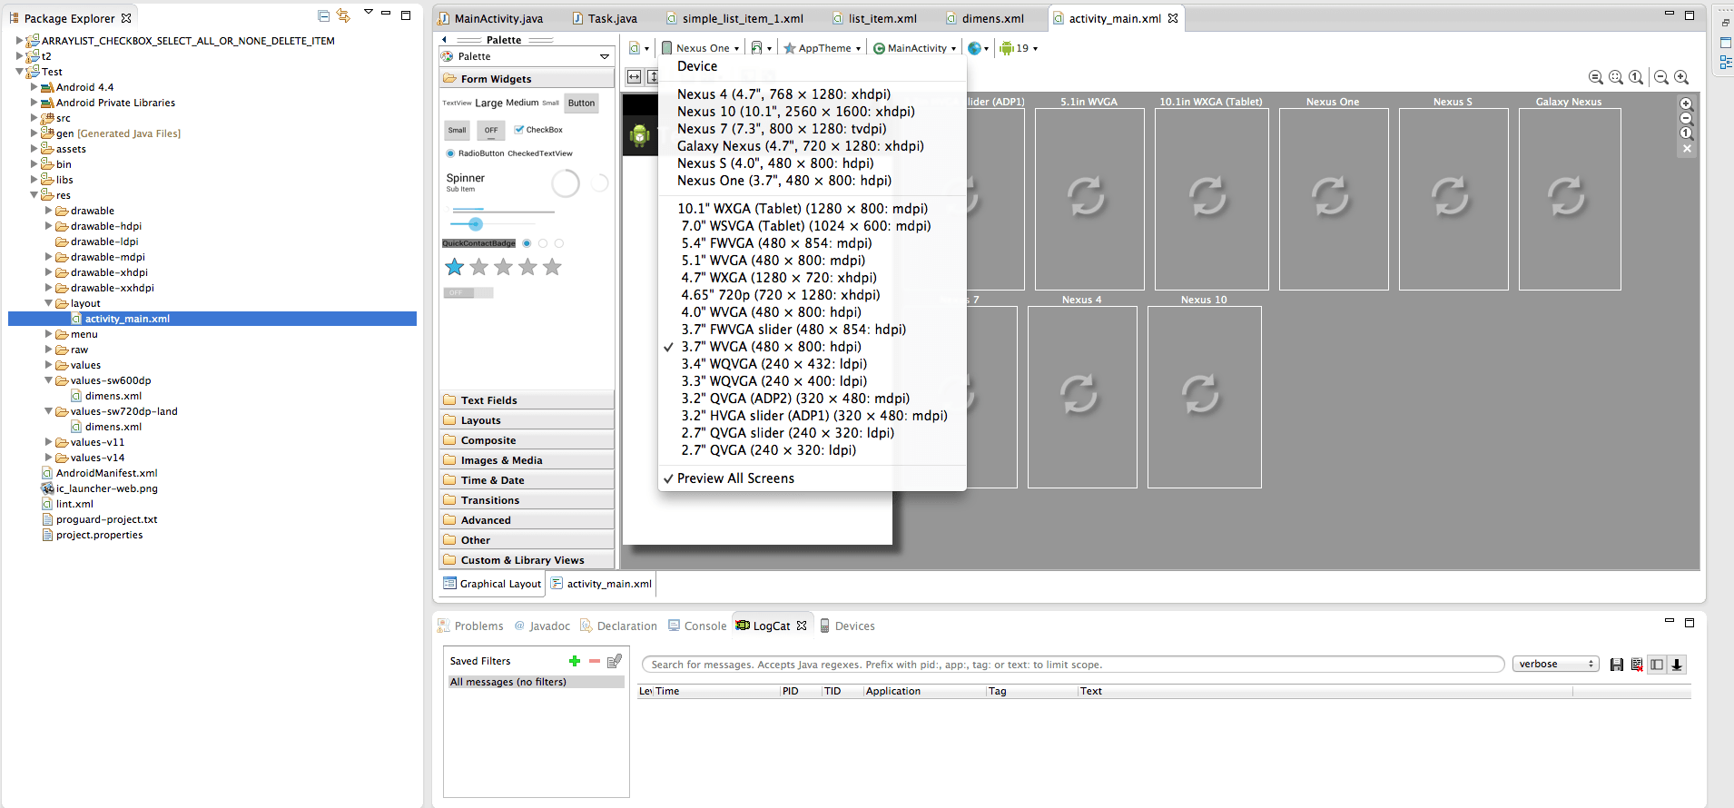Zoom in canvas from top toolbar
Screen dimensions: 1734x808
pyautogui.click(x=1681, y=77)
